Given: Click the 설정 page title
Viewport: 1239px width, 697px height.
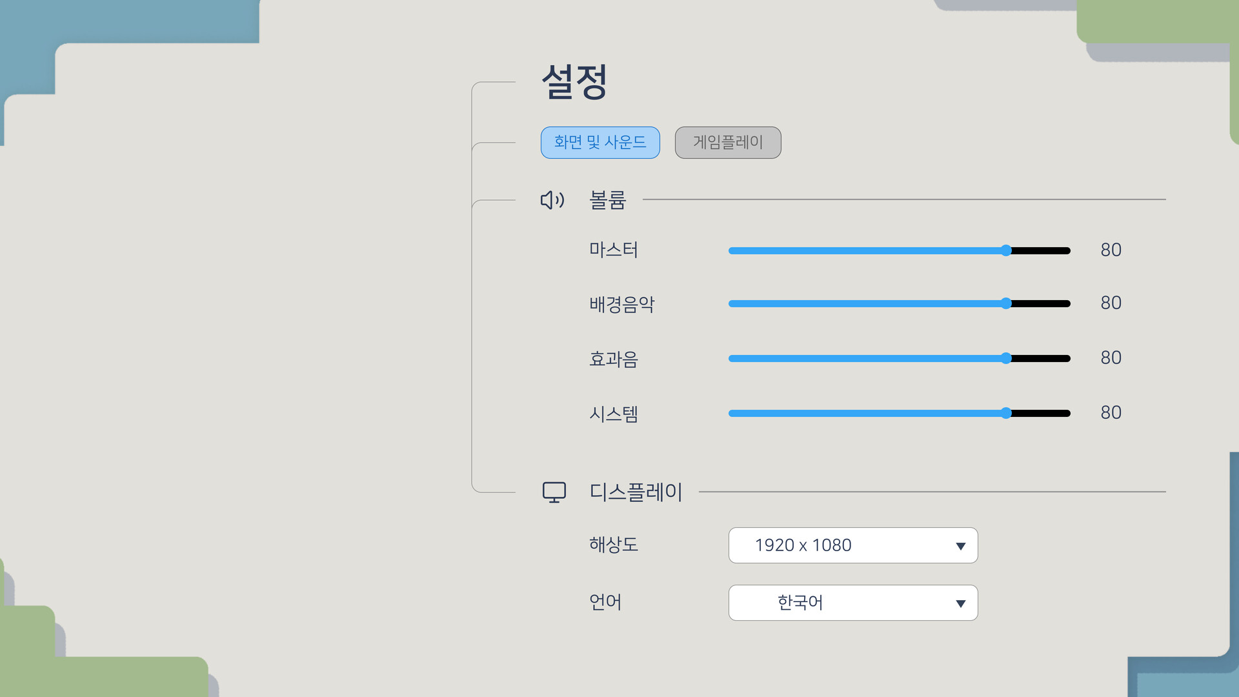Looking at the screenshot, I should (574, 81).
